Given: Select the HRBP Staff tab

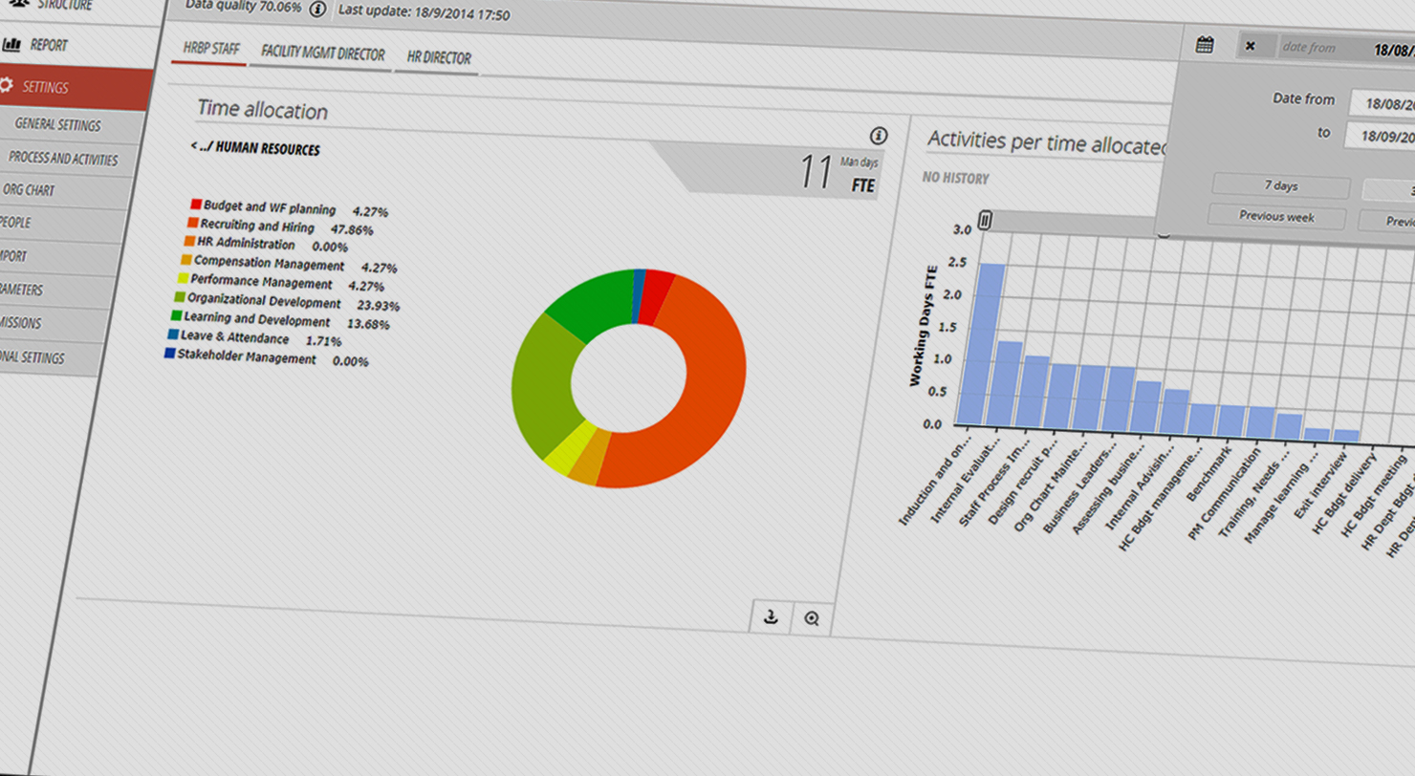Looking at the screenshot, I should pos(212,51).
